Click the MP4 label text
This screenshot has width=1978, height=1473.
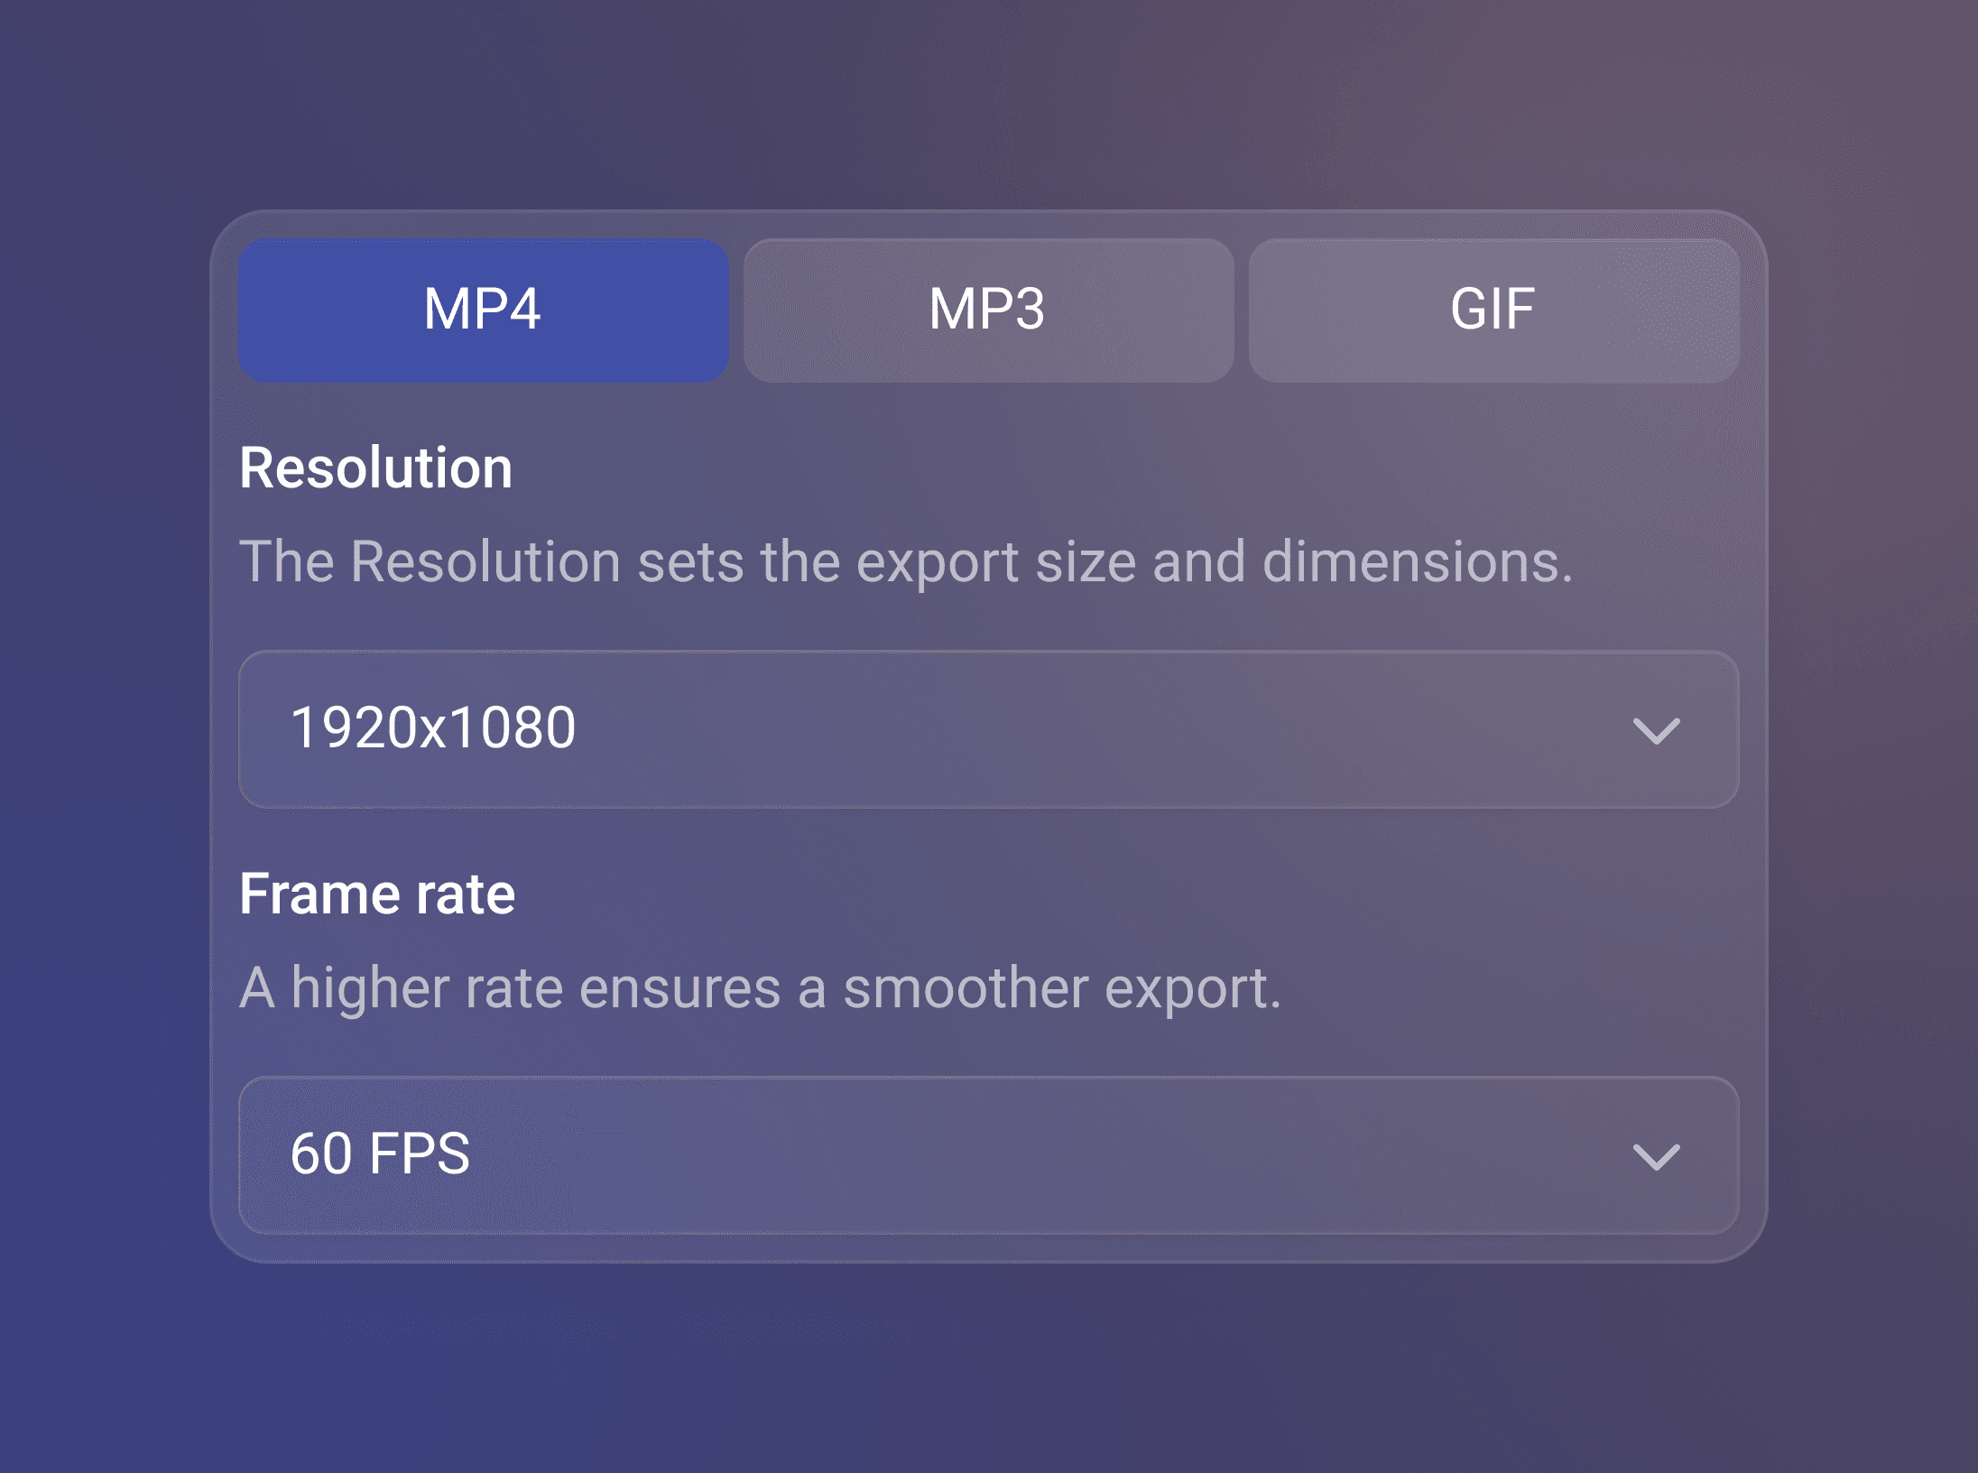coord(483,310)
